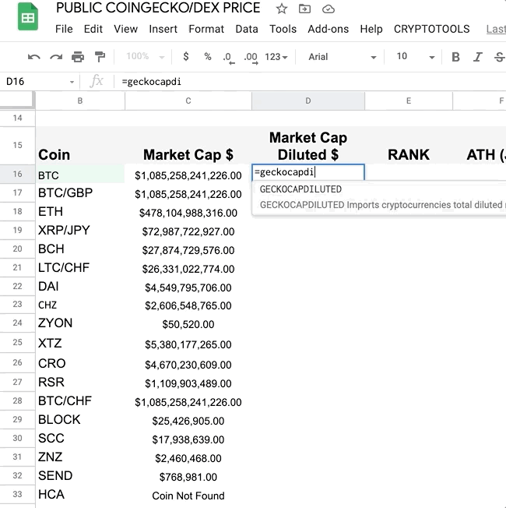Toggle Strikethrough formatting
Image resolution: width=506 pixels, height=508 pixels.
click(500, 57)
